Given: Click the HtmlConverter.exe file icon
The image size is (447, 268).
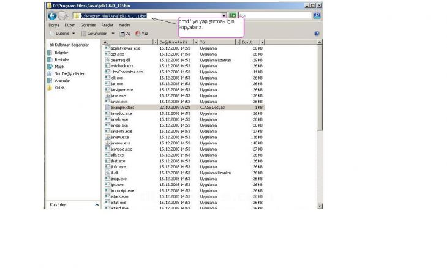Looking at the screenshot, I should (x=107, y=72).
